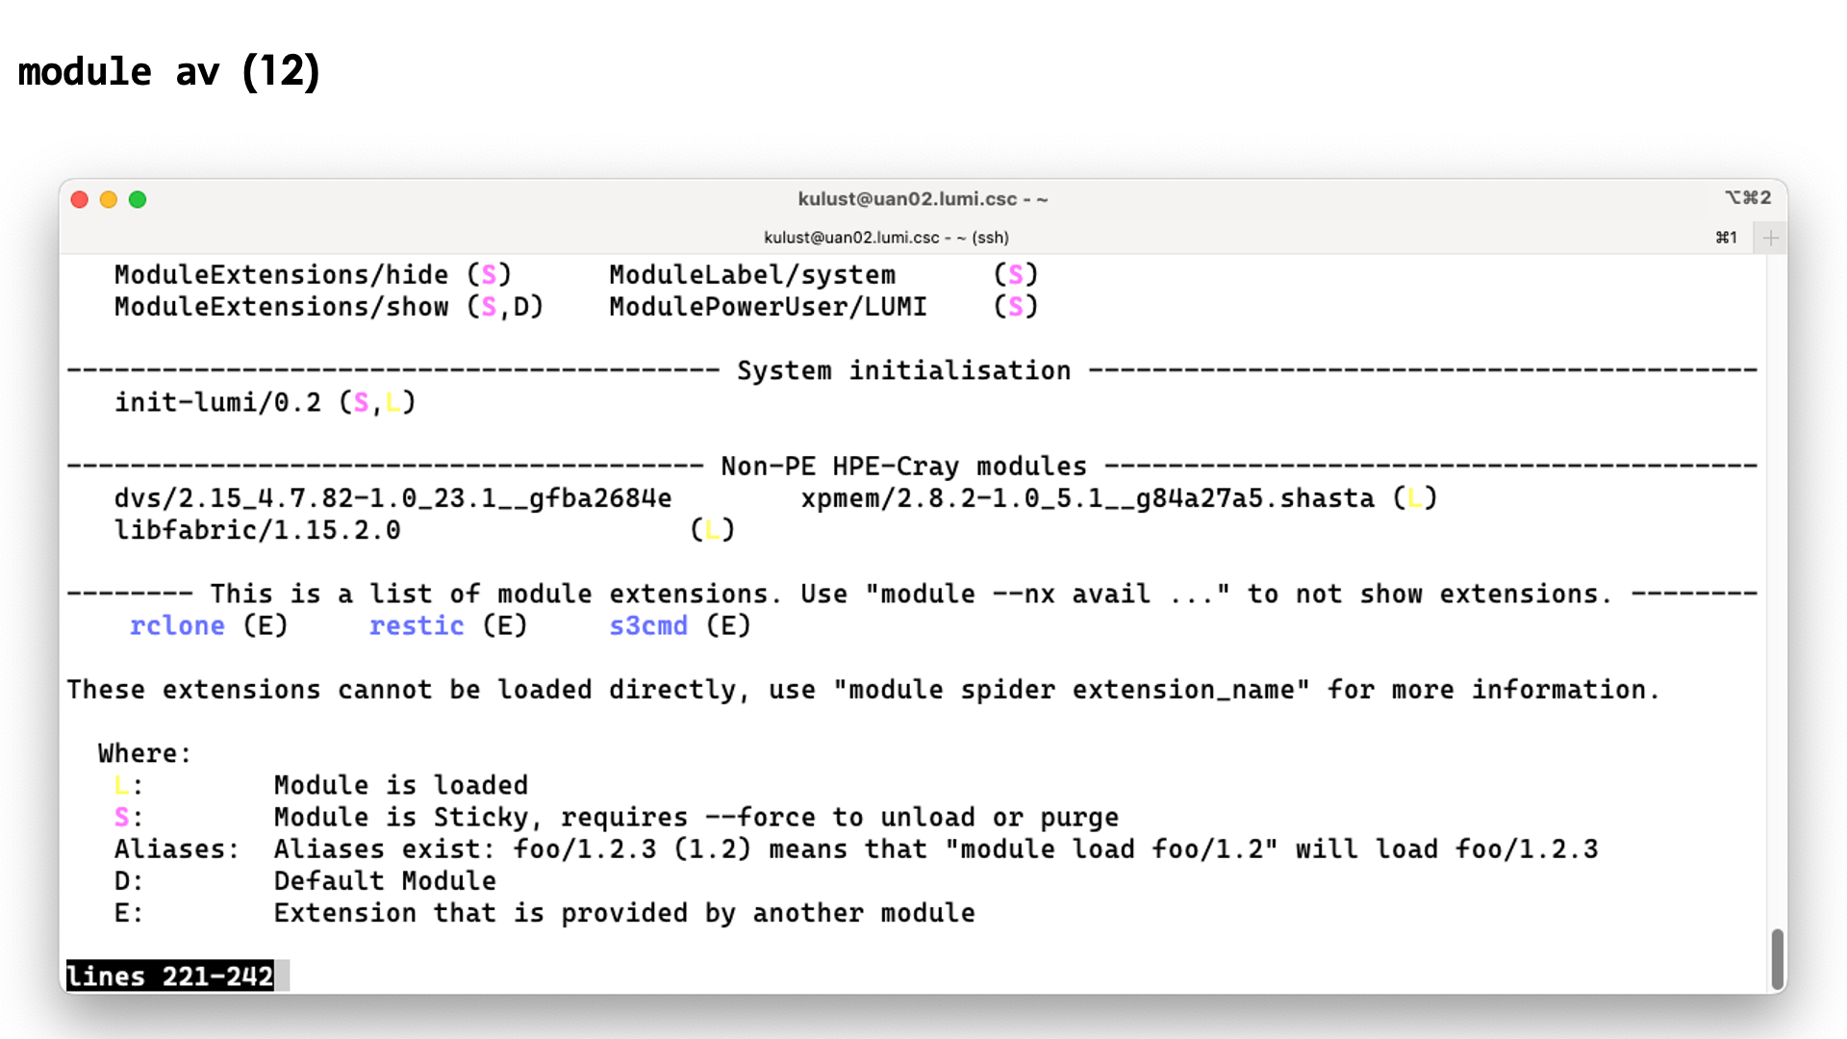Screen dimensions: 1847x1039
Task: Click the restic extension name
Action: [x=417, y=626]
